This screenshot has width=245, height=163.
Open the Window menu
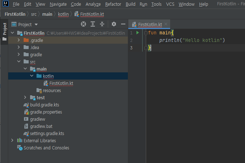click(187, 4)
